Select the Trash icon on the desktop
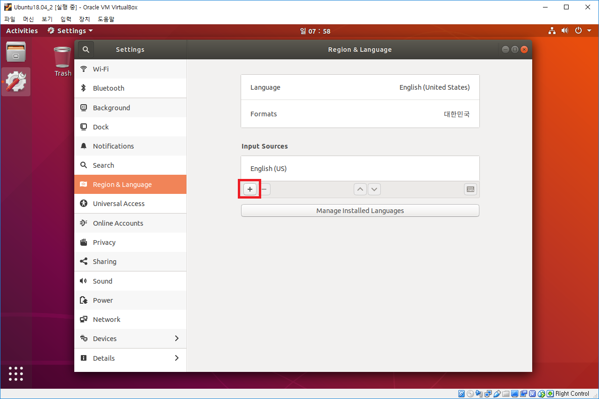The width and height of the screenshot is (599, 399). pos(63,61)
